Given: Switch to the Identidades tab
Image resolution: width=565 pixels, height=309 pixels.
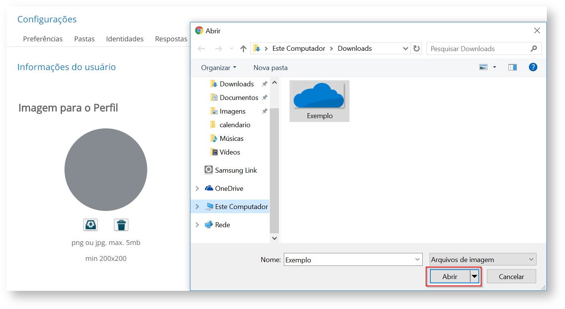Looking at the screenshot, I should (x=125, y=39).
